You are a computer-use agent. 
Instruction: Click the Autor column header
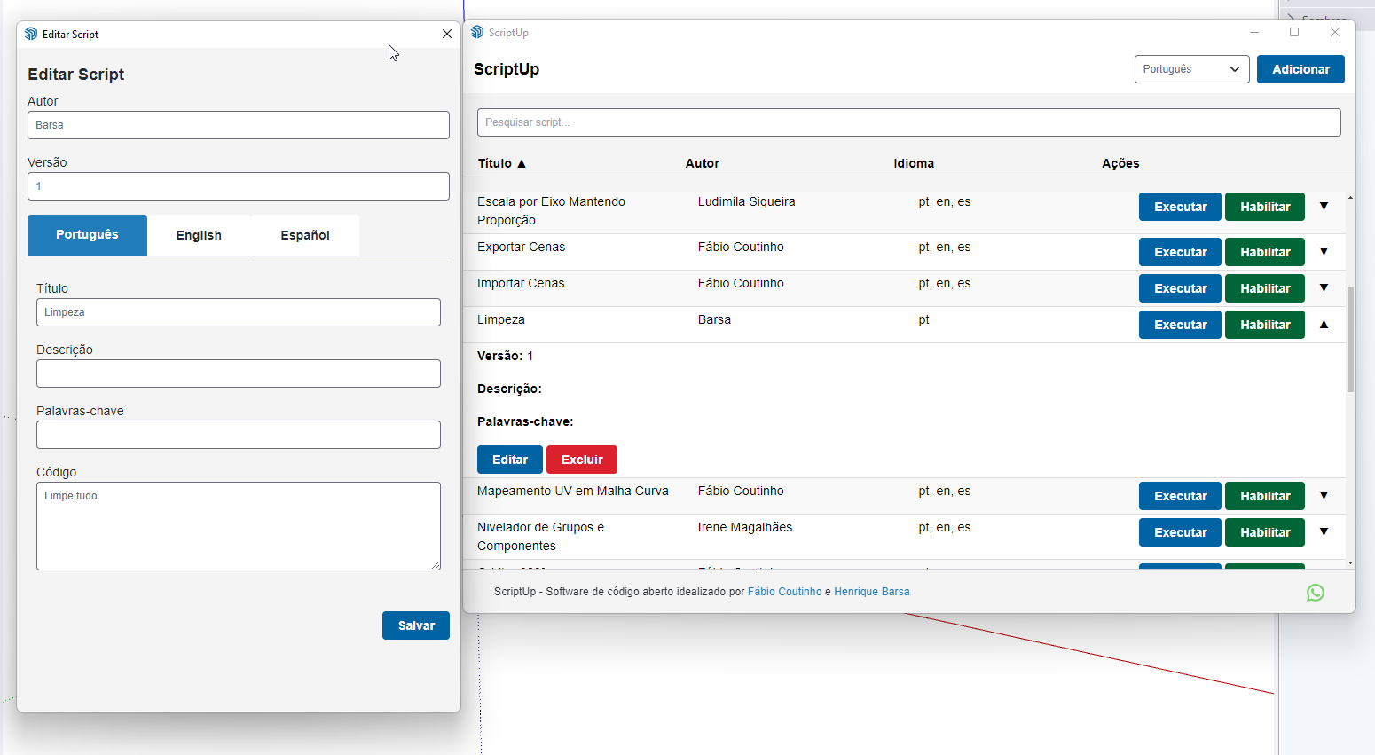(703, 163)
